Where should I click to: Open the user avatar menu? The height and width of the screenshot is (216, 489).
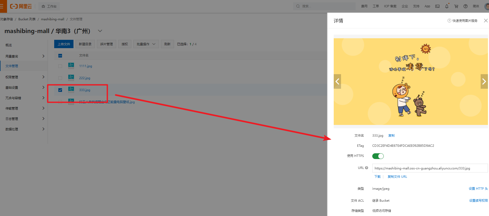(487, 6)
